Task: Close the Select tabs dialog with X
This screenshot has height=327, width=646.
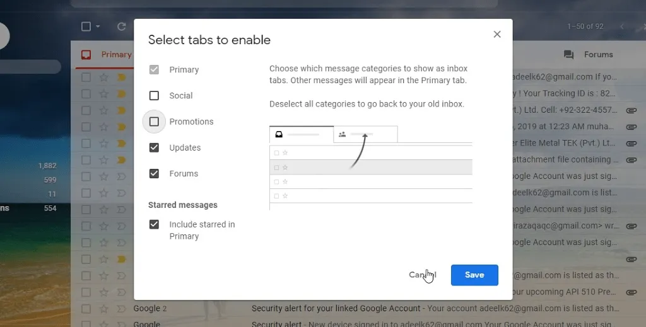Action: point(497,35)
